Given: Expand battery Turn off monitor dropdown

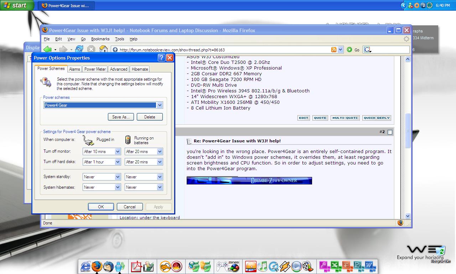Looking at the screenshot, I should pos(160,152).
